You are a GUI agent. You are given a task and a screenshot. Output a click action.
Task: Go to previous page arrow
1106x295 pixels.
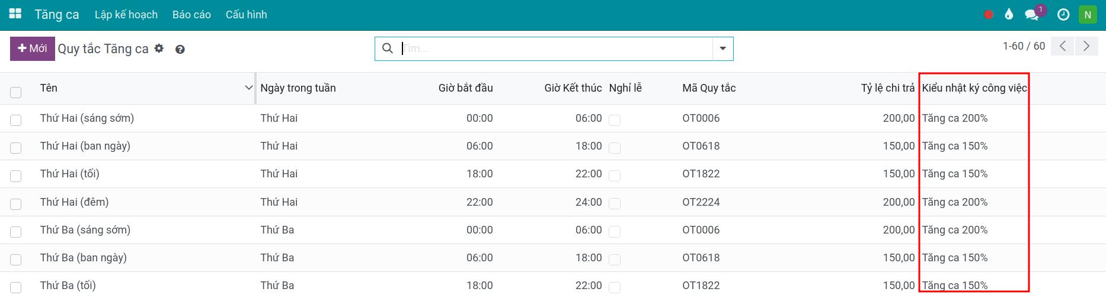pyautogui.click(x=1063, y=46)
